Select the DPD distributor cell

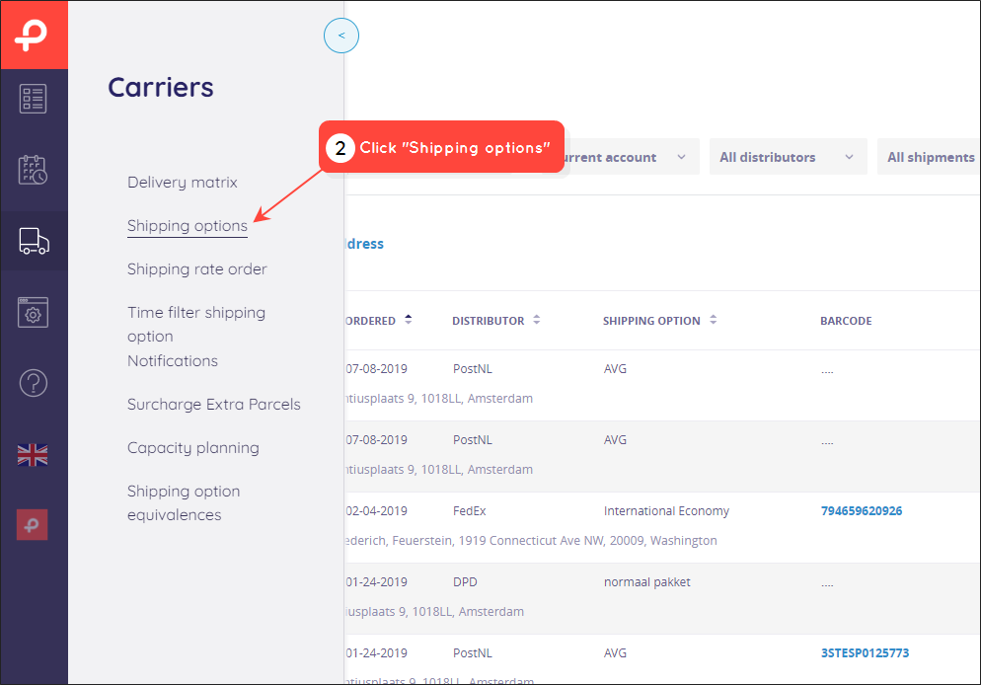(x=465, y=581)
